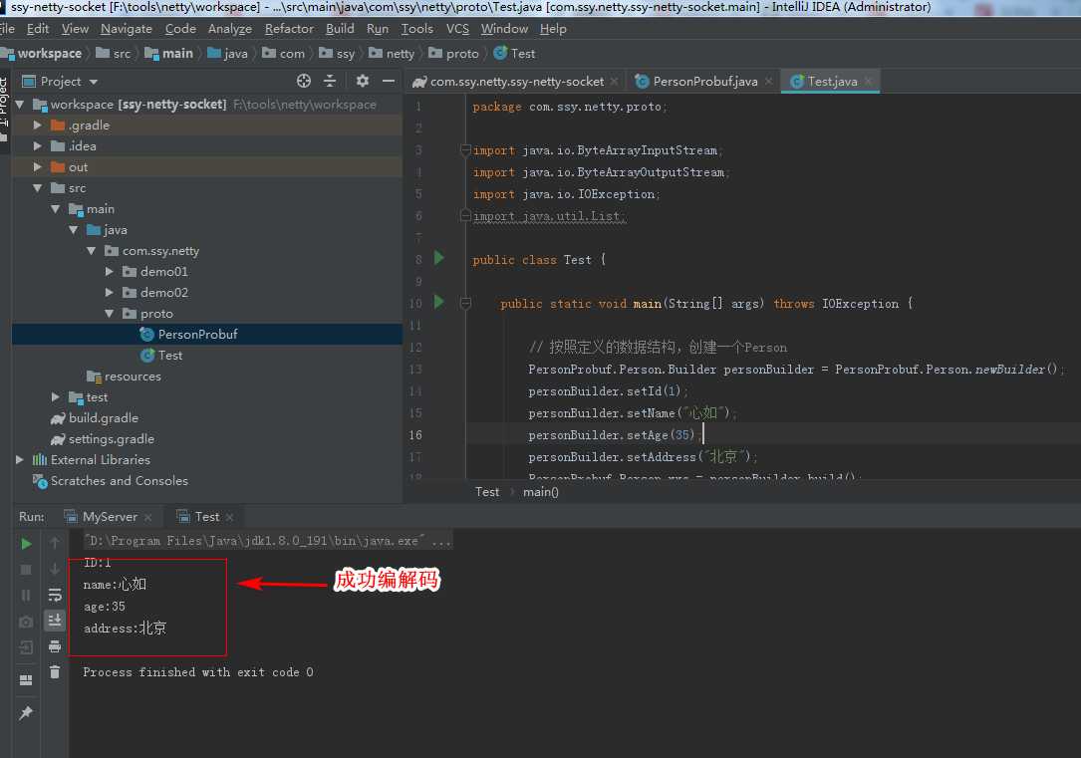
Task: Click the locate/scroll from source target icon
Action: click(x=303, y=82)
